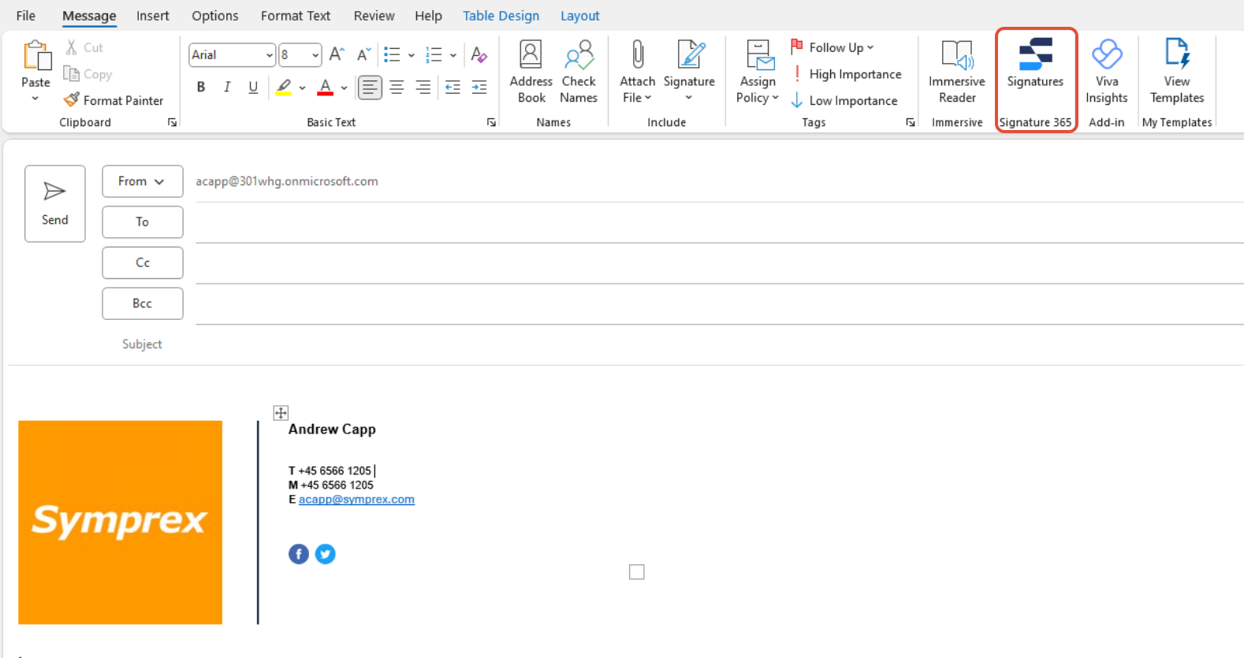
Task: Switch to the Review tab
Action: tap(374, 16)
